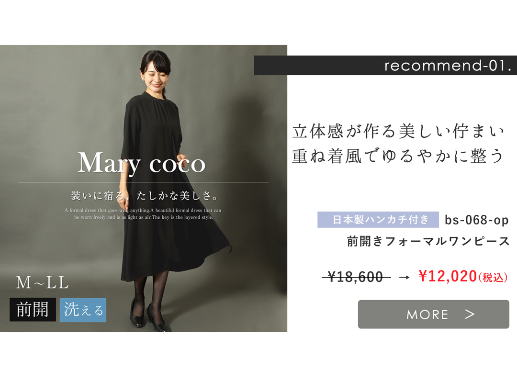Click the crossed-out price ¥18,600
The width and height of the screenshot is (517, 381).
click(x=356, y=277)
